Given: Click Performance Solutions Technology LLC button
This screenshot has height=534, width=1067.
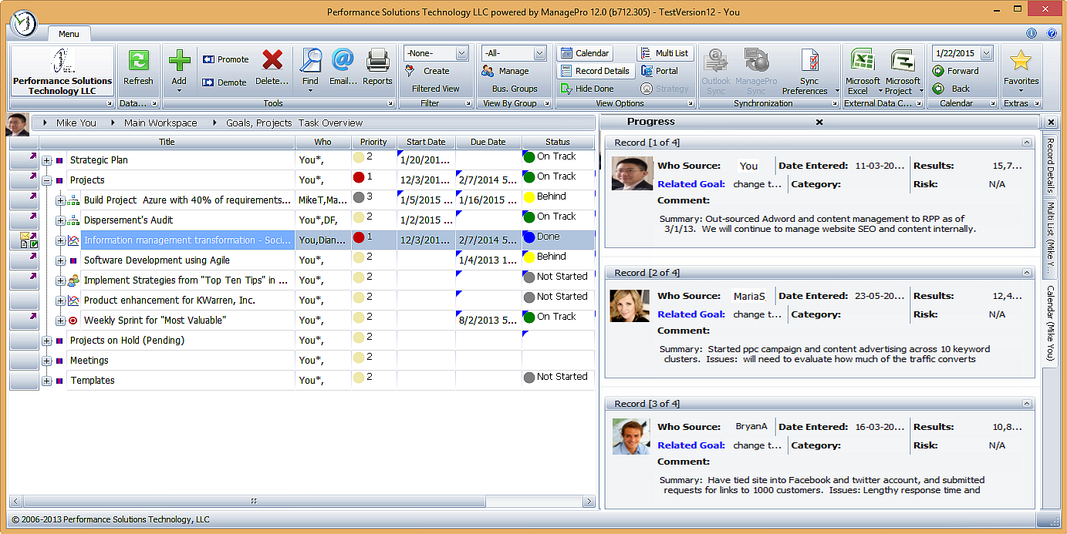Looking at the screenshot, I should (62, 70).
